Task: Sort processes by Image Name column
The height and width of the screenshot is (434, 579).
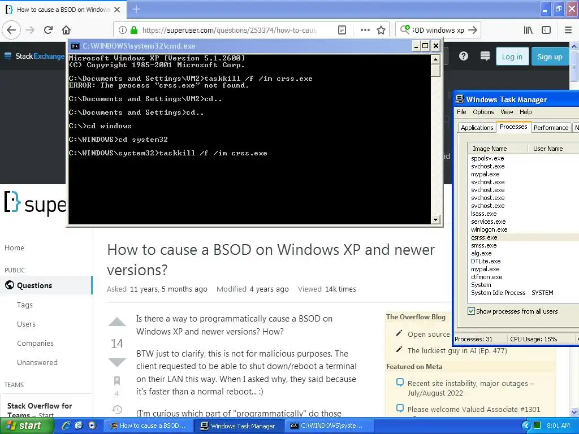Action: click(497, 149)
